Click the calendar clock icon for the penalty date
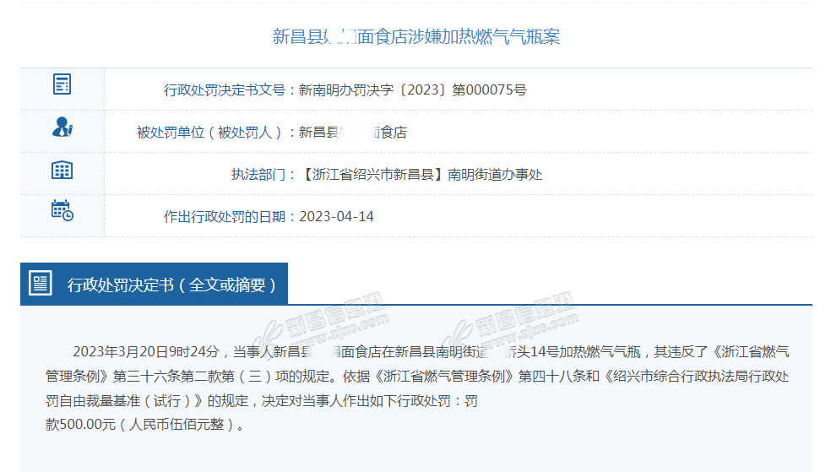831x472 pixels. coord(62,210)
